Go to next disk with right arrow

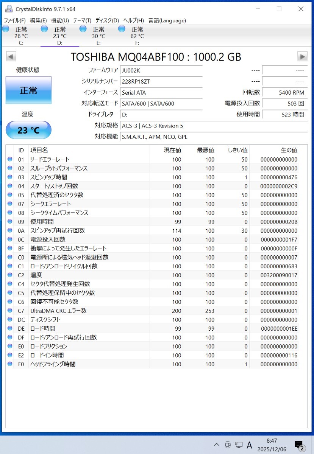[302, 57]
